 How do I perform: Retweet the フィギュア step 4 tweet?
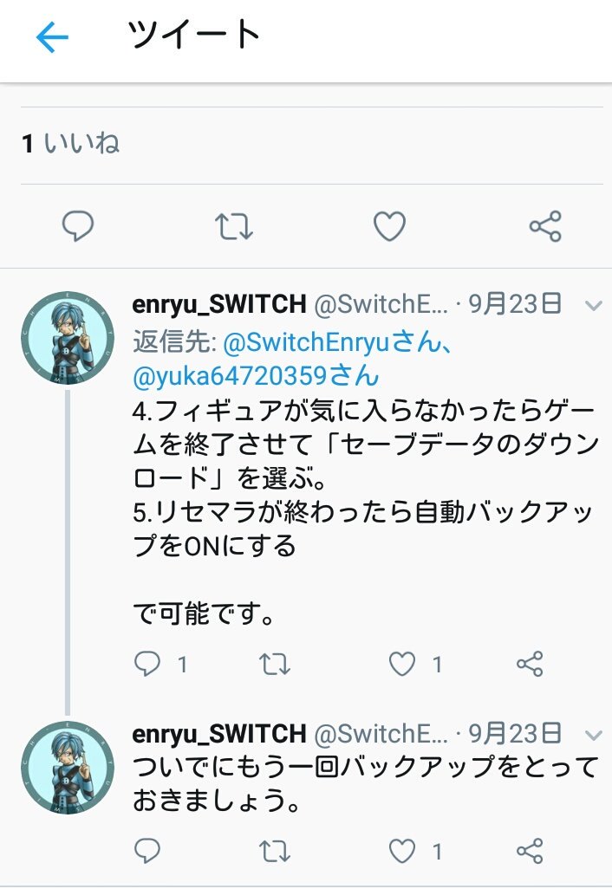coord(275,664)
